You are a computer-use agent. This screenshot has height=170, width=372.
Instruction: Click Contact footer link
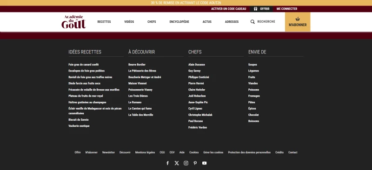tap(293, 152)
